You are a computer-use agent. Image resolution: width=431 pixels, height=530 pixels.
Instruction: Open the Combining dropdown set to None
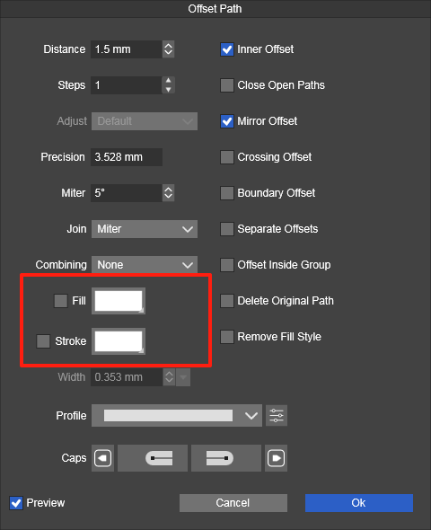point(145,265)
